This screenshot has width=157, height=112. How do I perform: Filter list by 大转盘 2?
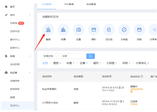click(x=112, y=63)
